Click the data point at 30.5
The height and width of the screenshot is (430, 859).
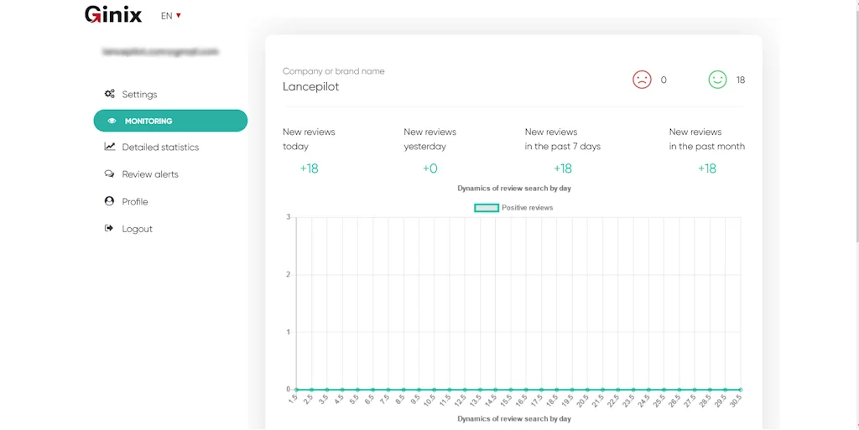tap(740, 390)
